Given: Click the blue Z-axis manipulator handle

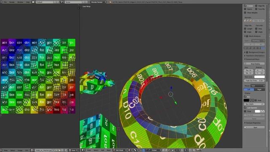Looking at the screenshot, I should [171, 88].
